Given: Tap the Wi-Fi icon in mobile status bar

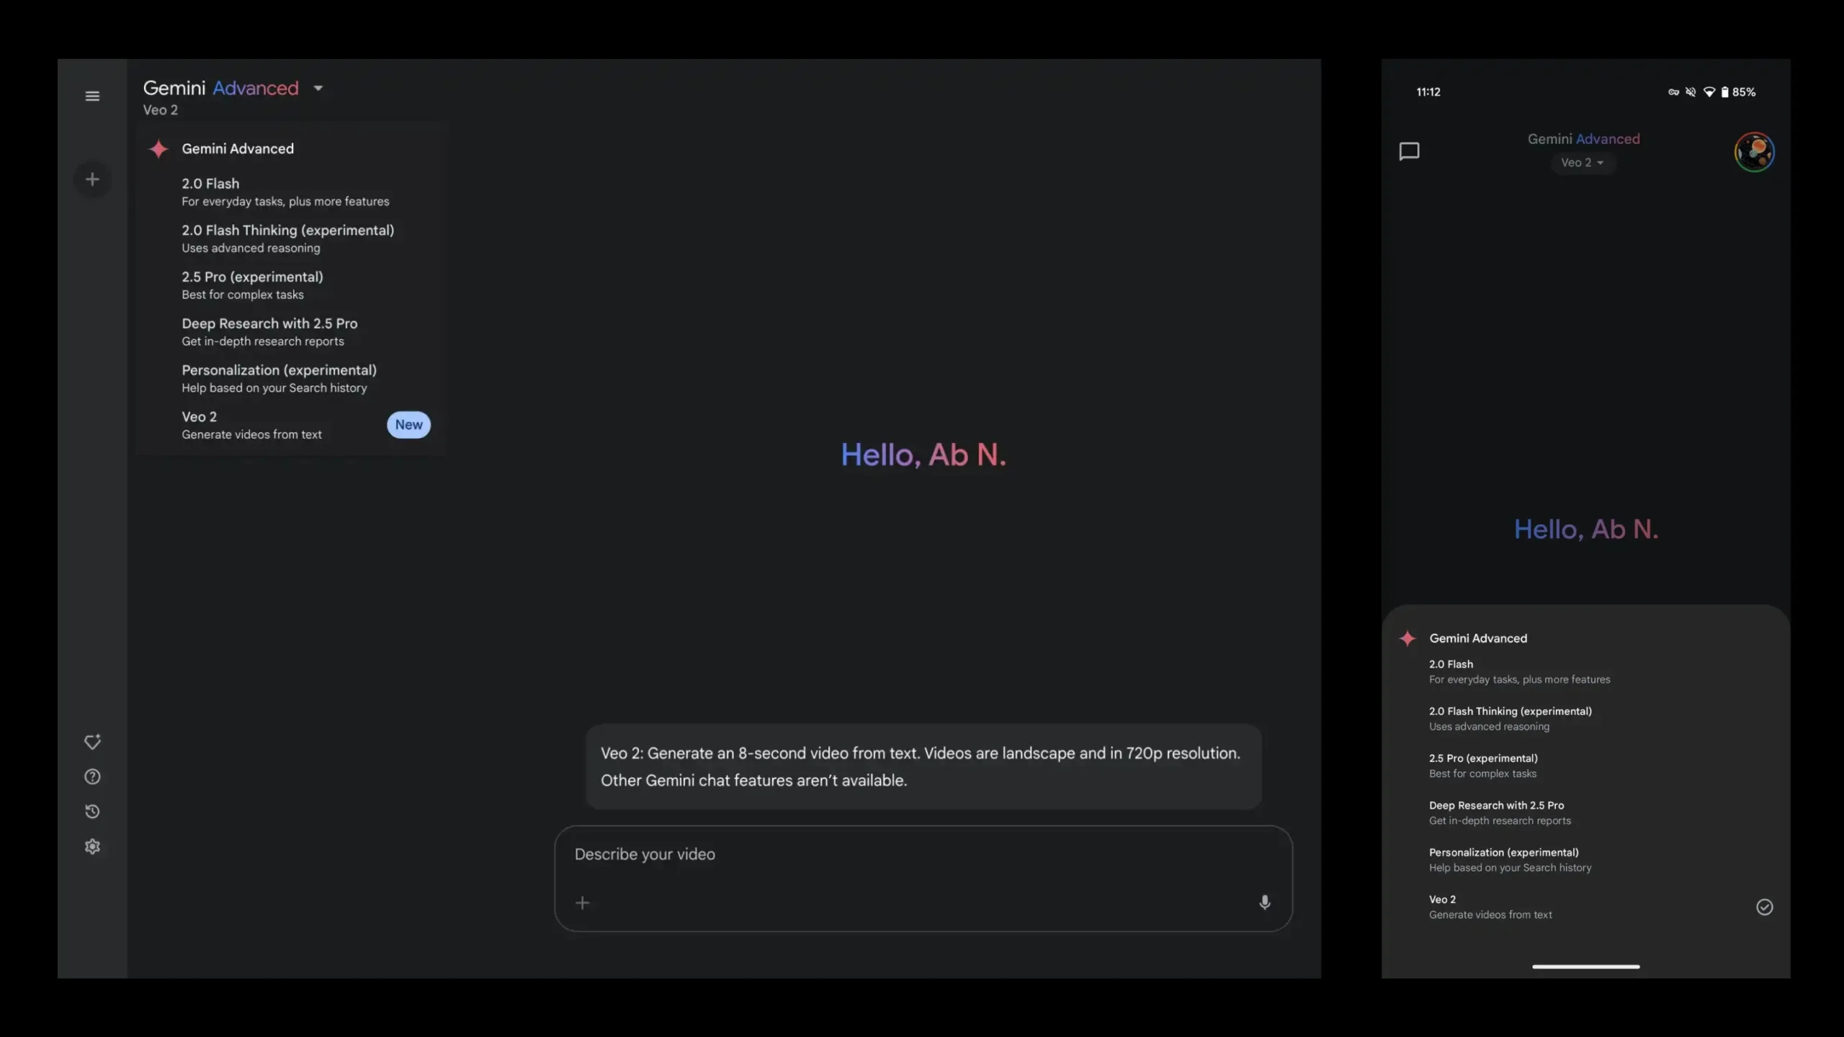Looking at the screenshot, I should pos(1709,92).
